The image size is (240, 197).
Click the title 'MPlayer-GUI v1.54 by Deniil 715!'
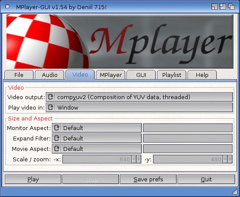(x=61, y=7)
